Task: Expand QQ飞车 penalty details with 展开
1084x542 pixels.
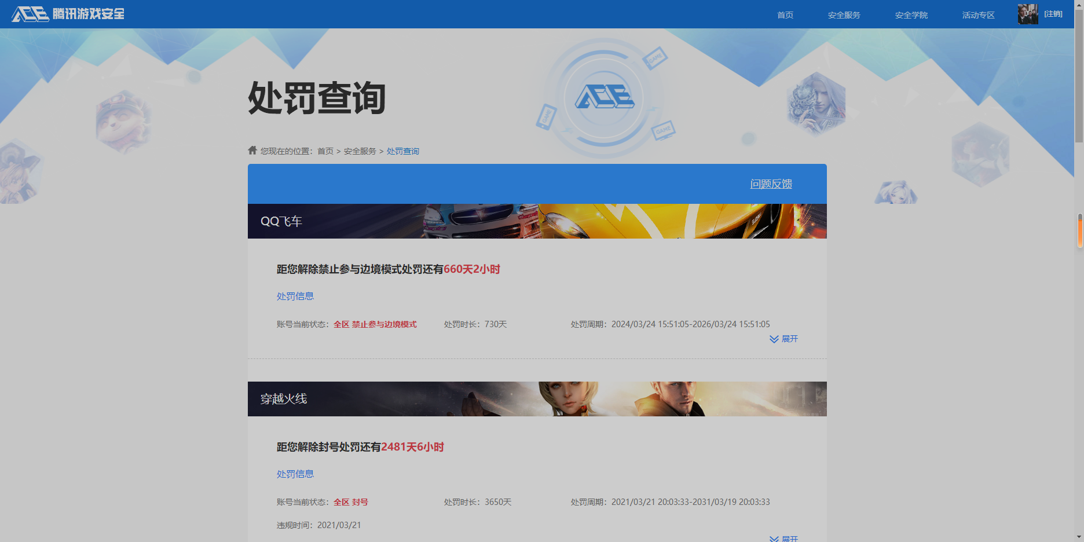Action: click(783, 339)
